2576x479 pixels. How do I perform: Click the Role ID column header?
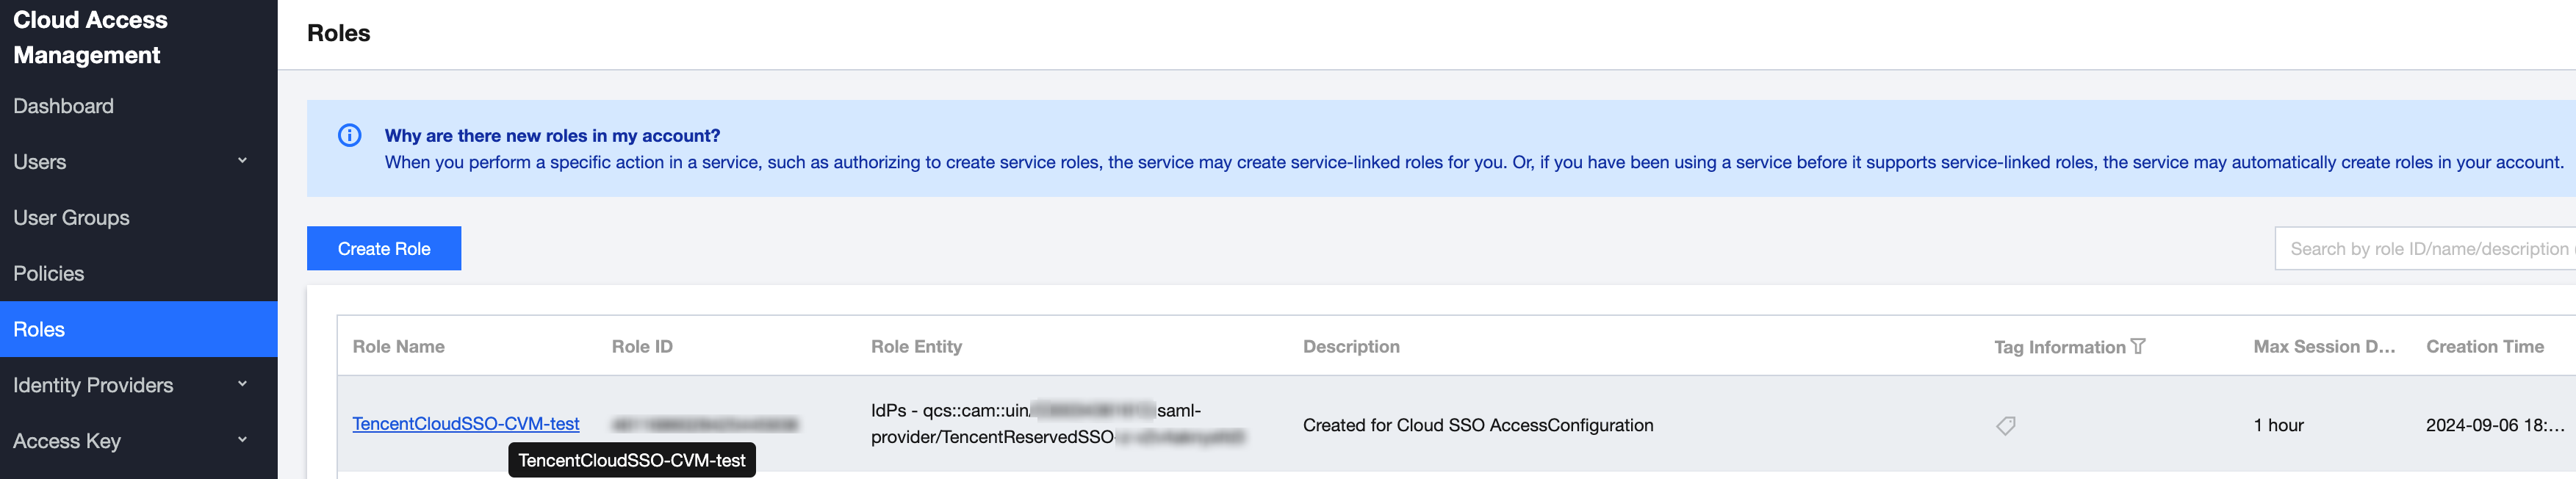coord(642,346)
